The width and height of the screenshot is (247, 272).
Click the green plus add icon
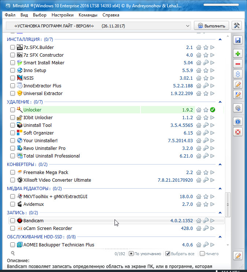coord(238,54)
